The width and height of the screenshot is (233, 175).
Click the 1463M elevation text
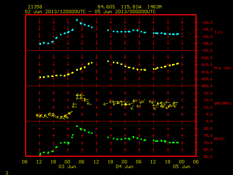click(x=154, y=7)
